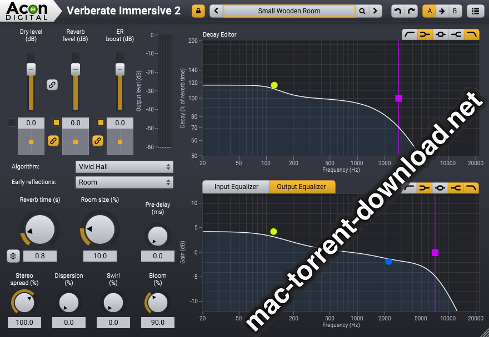Select the Output Equalizer tab
The height and width of the screenshot is (337, 489).
(x=302, y=187)
